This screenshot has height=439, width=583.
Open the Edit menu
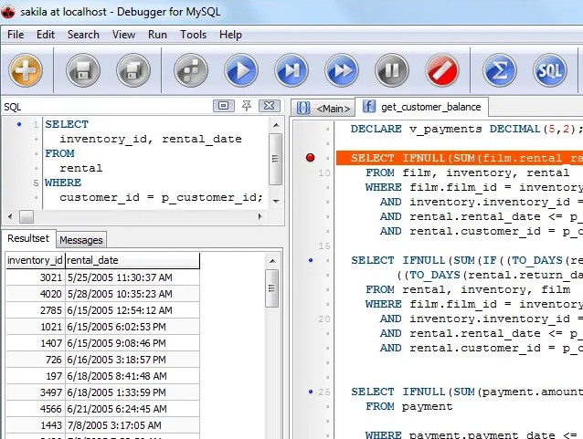(46, 35)
